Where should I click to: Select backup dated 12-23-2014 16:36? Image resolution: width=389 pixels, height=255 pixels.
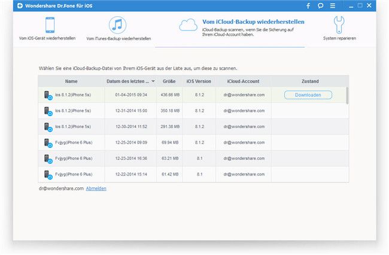click(x=193, y=158)
